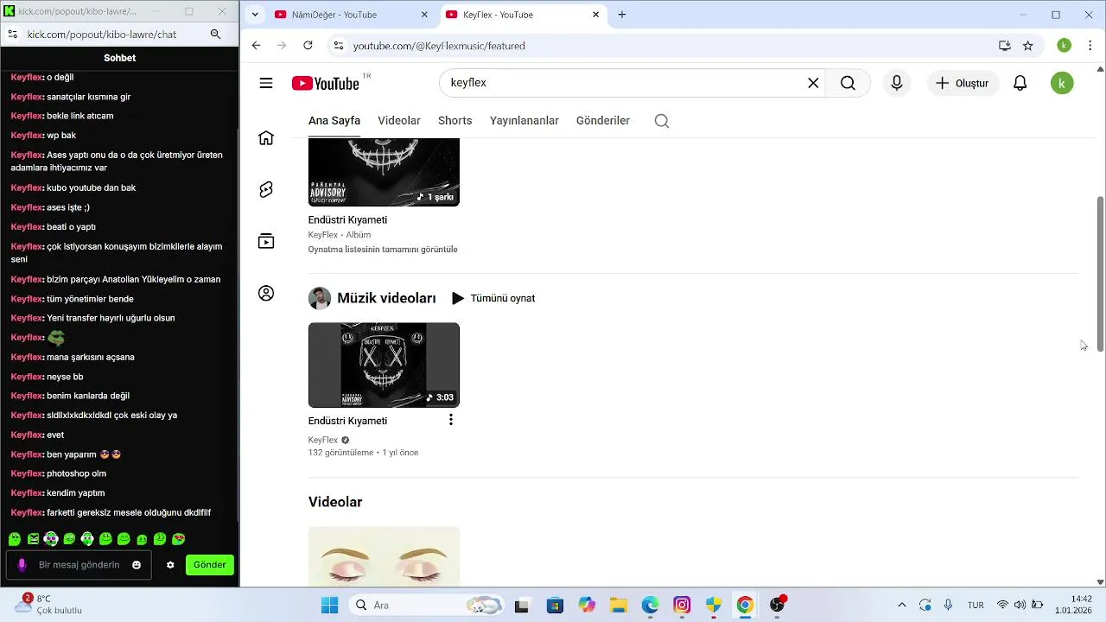
Task: Open the YouTube hamburger guide menu
Action: pos(266,83)
